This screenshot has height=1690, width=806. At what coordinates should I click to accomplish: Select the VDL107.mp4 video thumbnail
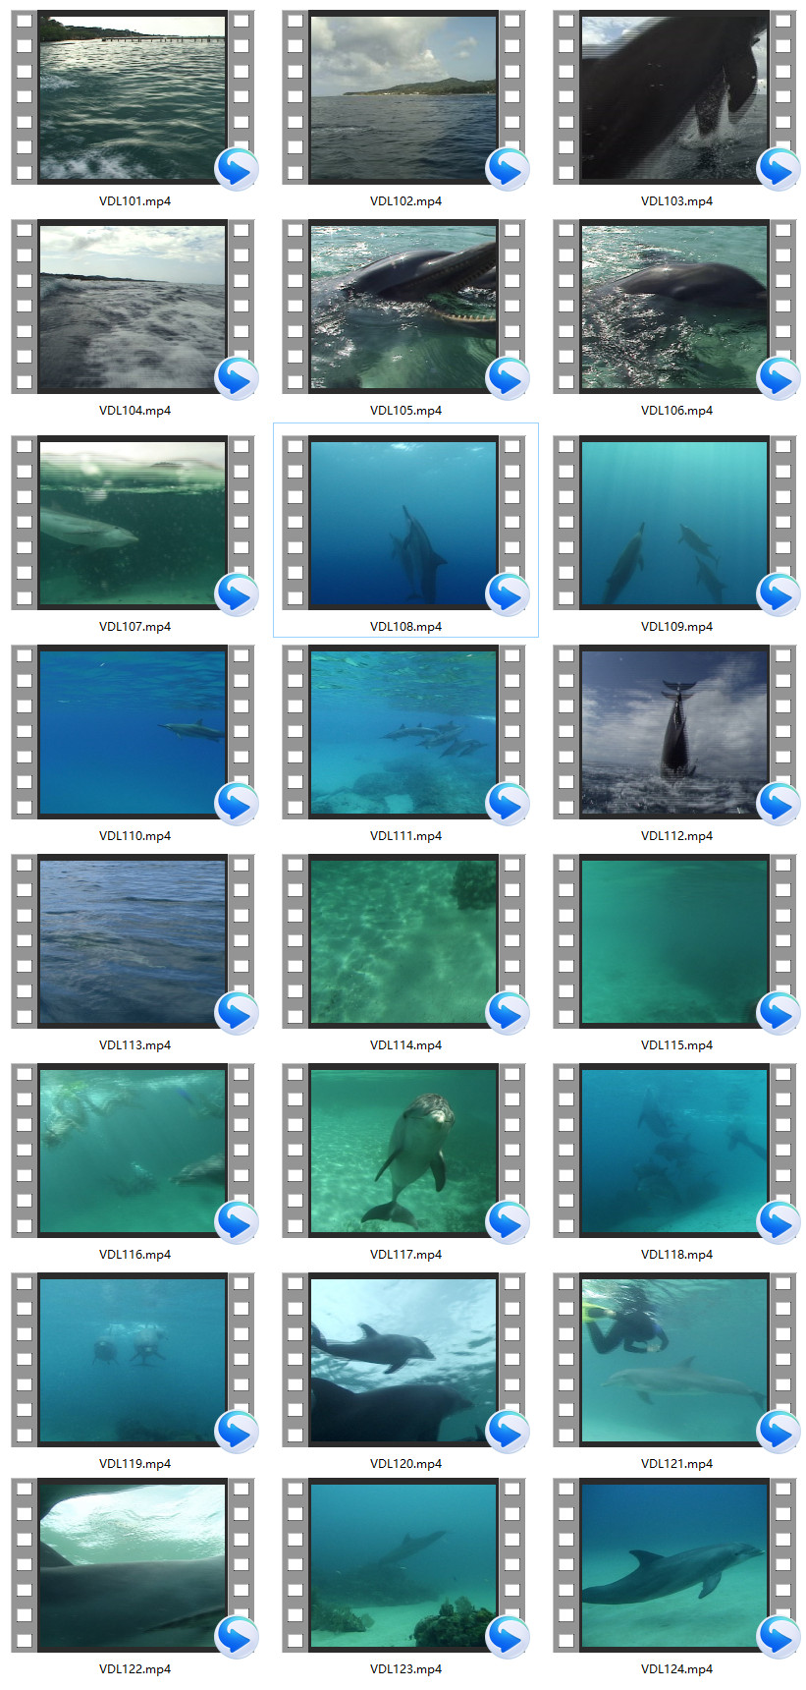click(x=133, y=523)
